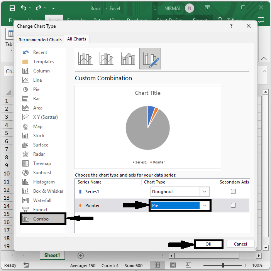Select Recent chart category

[x=43, y=52]
